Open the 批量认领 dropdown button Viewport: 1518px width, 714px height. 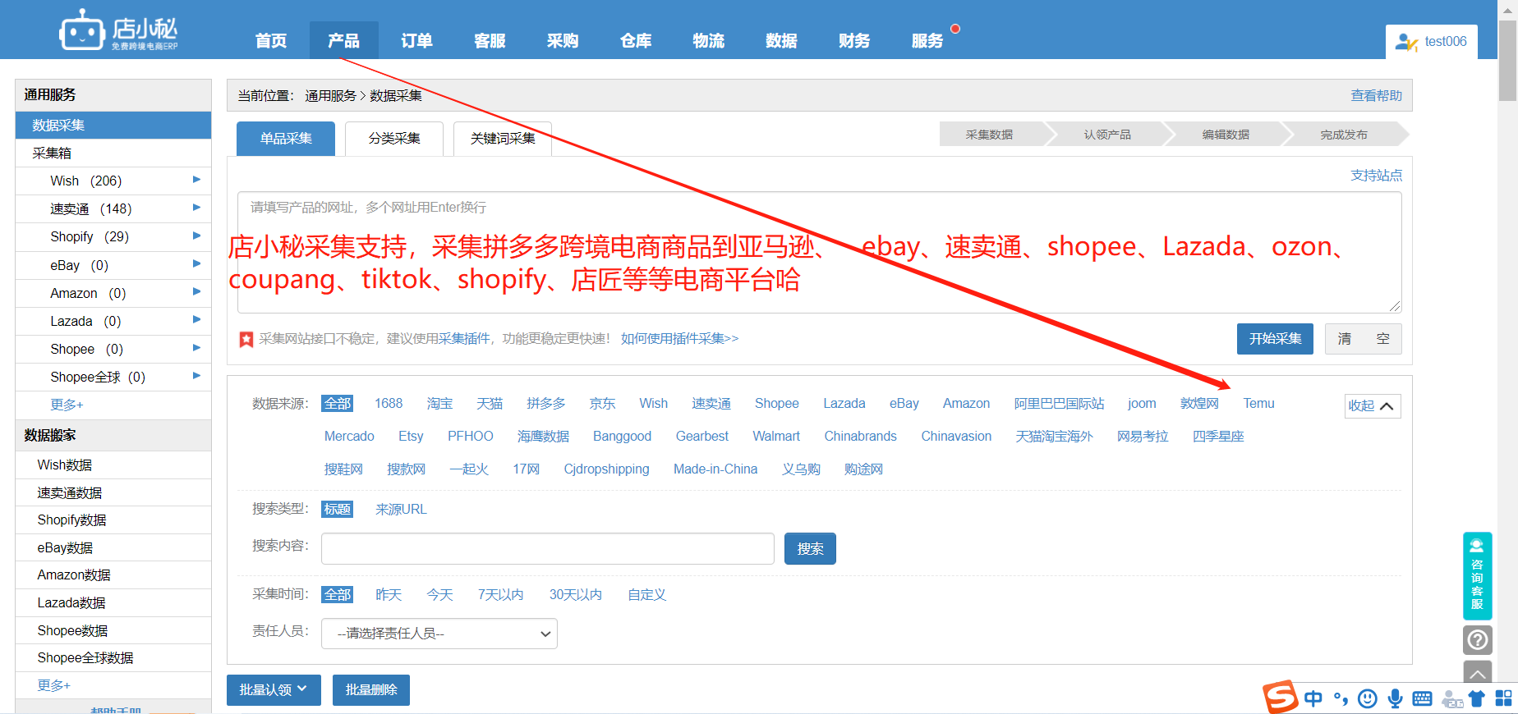[x=274, y=689]
